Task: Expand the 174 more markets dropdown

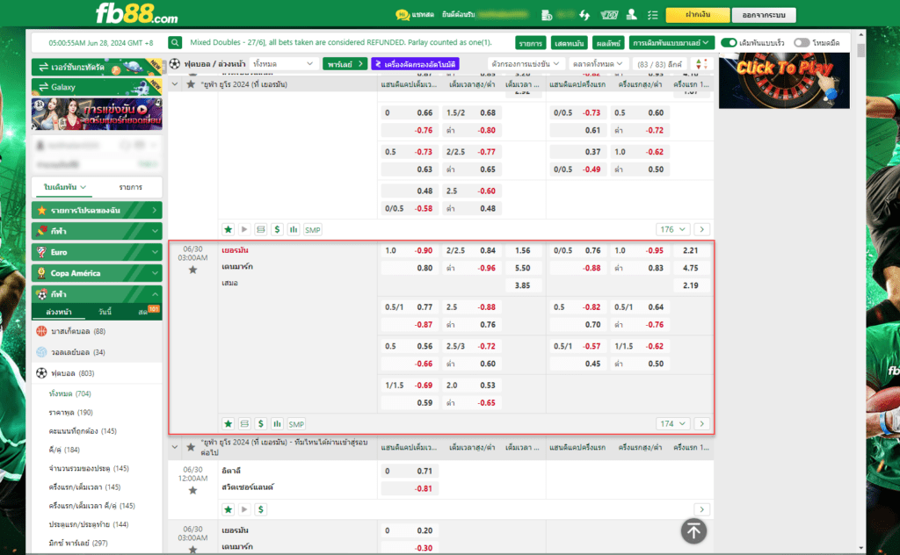Action: coord(672,423)
